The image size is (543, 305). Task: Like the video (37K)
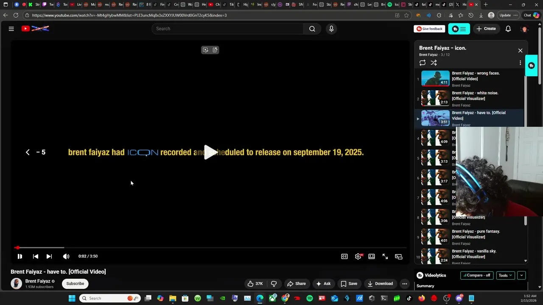click(x=255, y=284)
